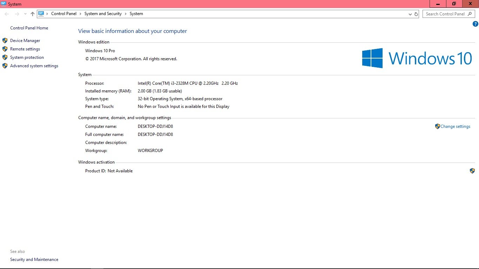This screenshot has width=479, height=269.
Task: Open Help via the blue question mark
Action: coord(475,24)
